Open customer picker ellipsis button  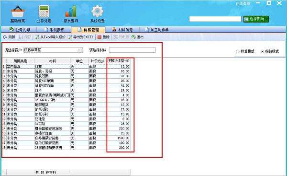tap(80, 50)
